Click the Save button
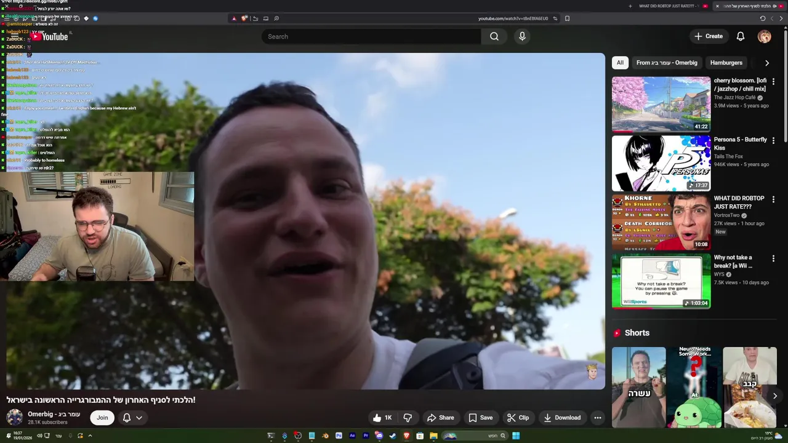Viewport: 788px width, 443px height. (480, 418)
